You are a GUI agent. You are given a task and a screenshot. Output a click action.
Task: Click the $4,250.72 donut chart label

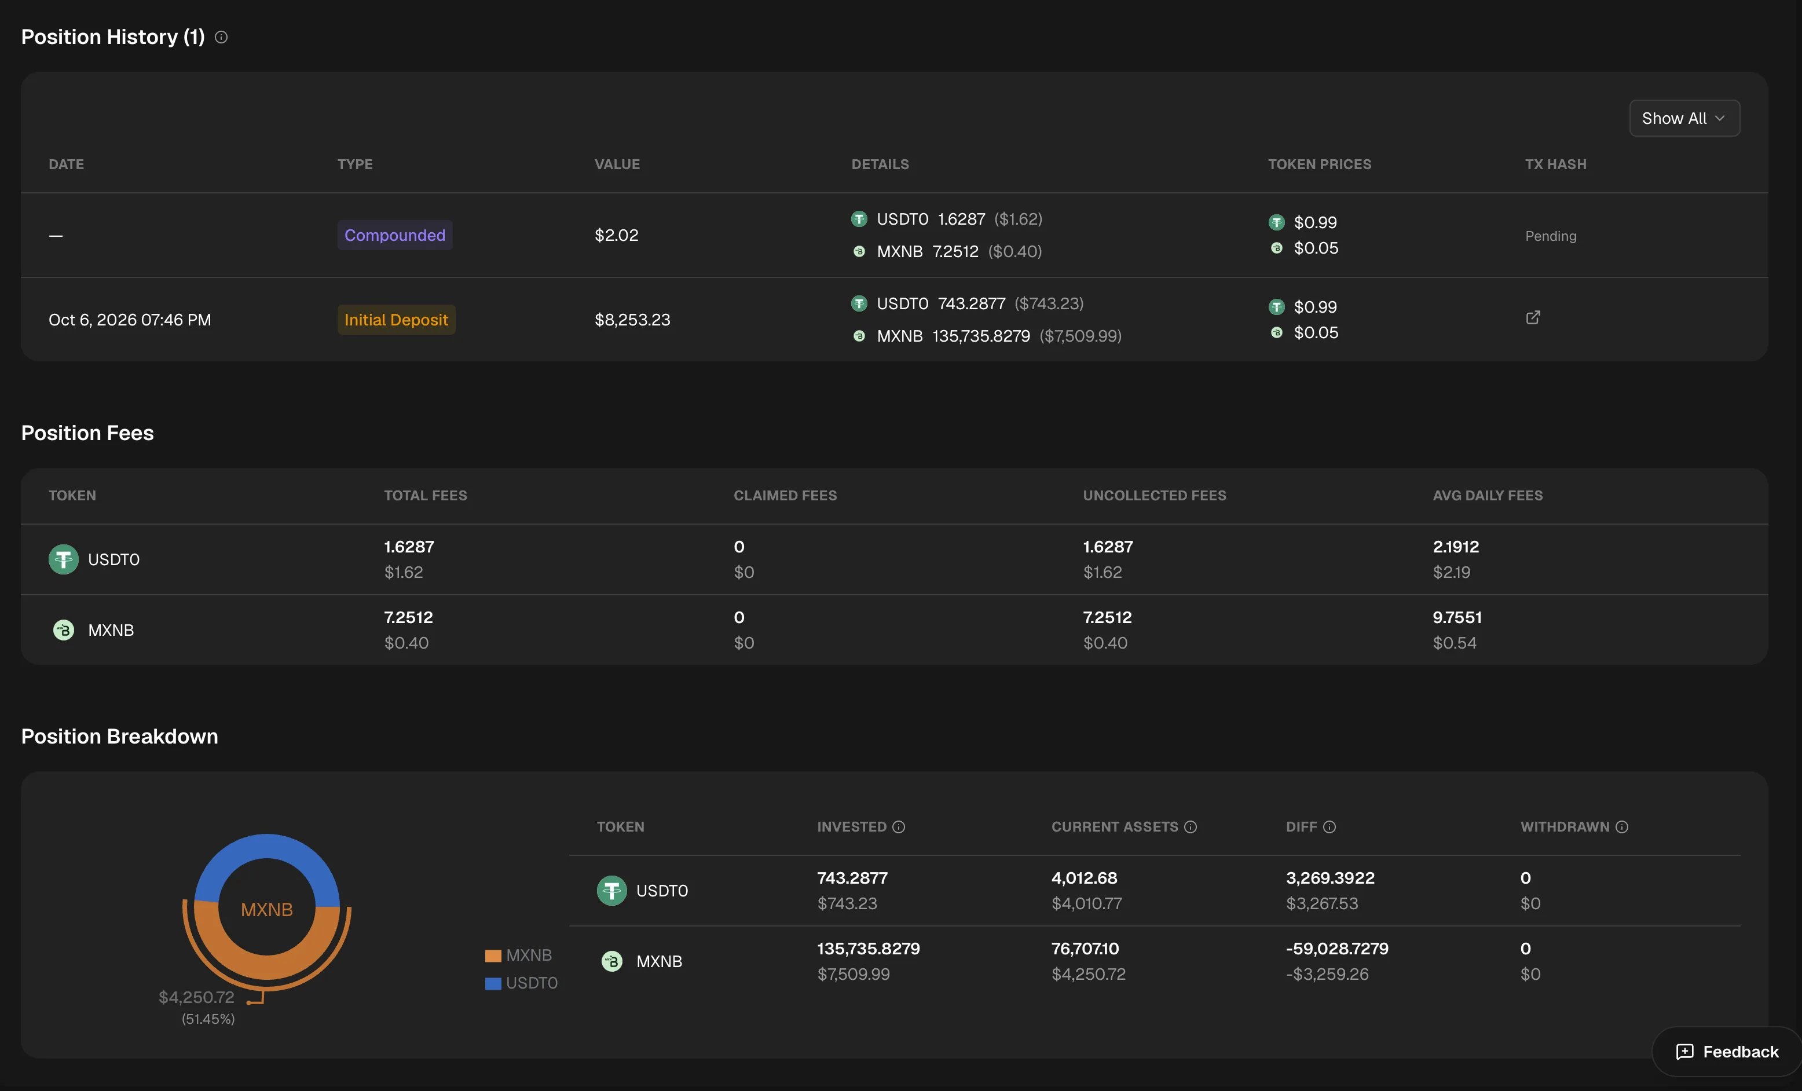[x=196, y=997]
